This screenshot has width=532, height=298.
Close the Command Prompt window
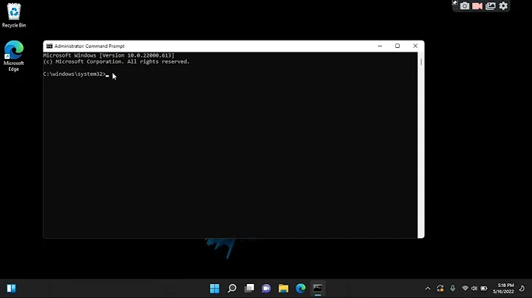point(415,46)
